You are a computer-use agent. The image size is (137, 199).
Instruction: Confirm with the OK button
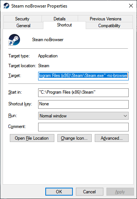(59, 192)
